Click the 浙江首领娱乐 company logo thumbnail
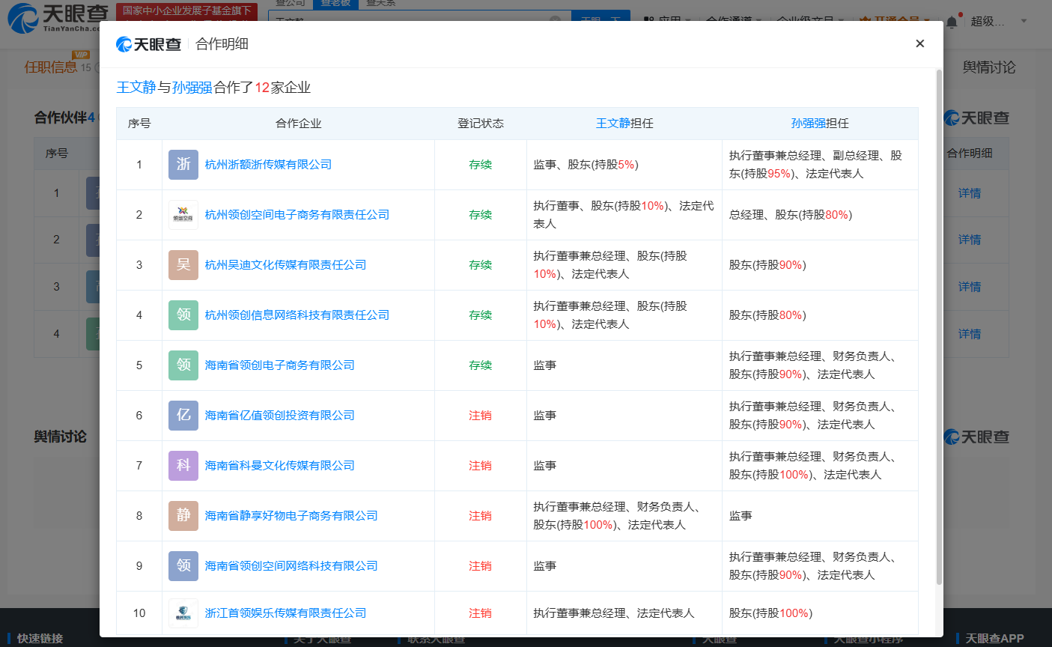 183,613
